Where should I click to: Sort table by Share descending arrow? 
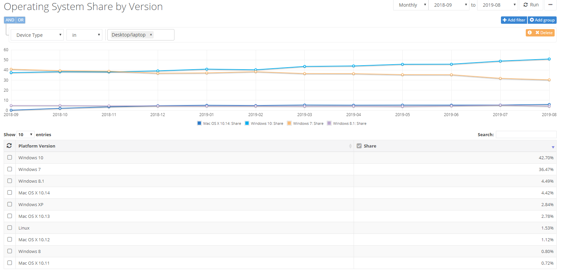click(553, 147)
